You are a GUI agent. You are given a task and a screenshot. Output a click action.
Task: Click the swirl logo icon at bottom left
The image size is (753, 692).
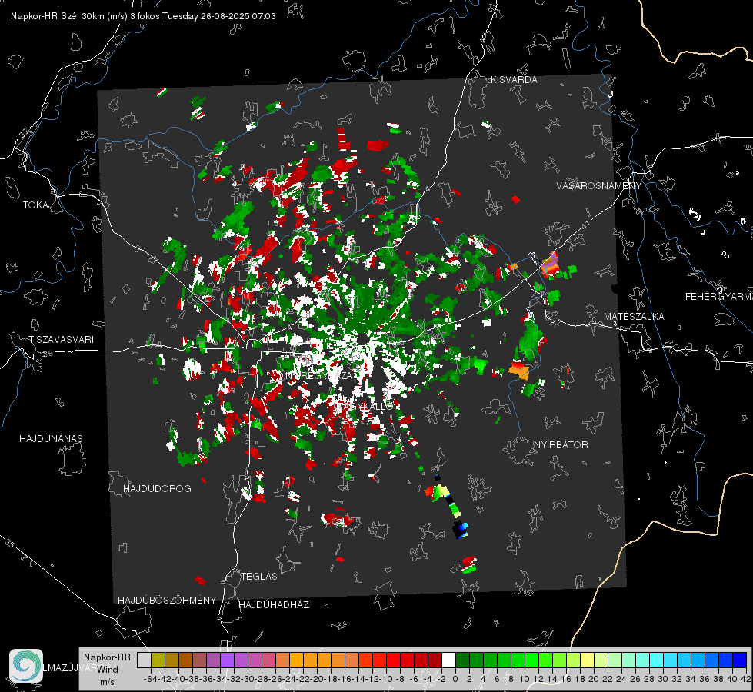point(26,666)
